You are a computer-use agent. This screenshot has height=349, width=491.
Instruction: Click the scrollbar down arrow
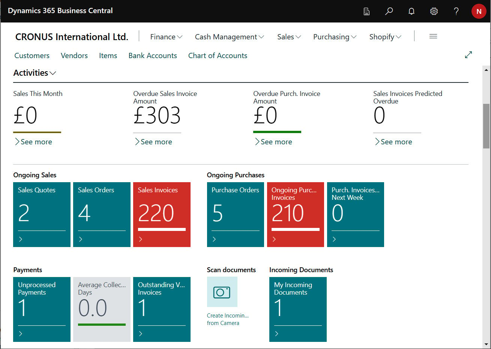[486, 344]
